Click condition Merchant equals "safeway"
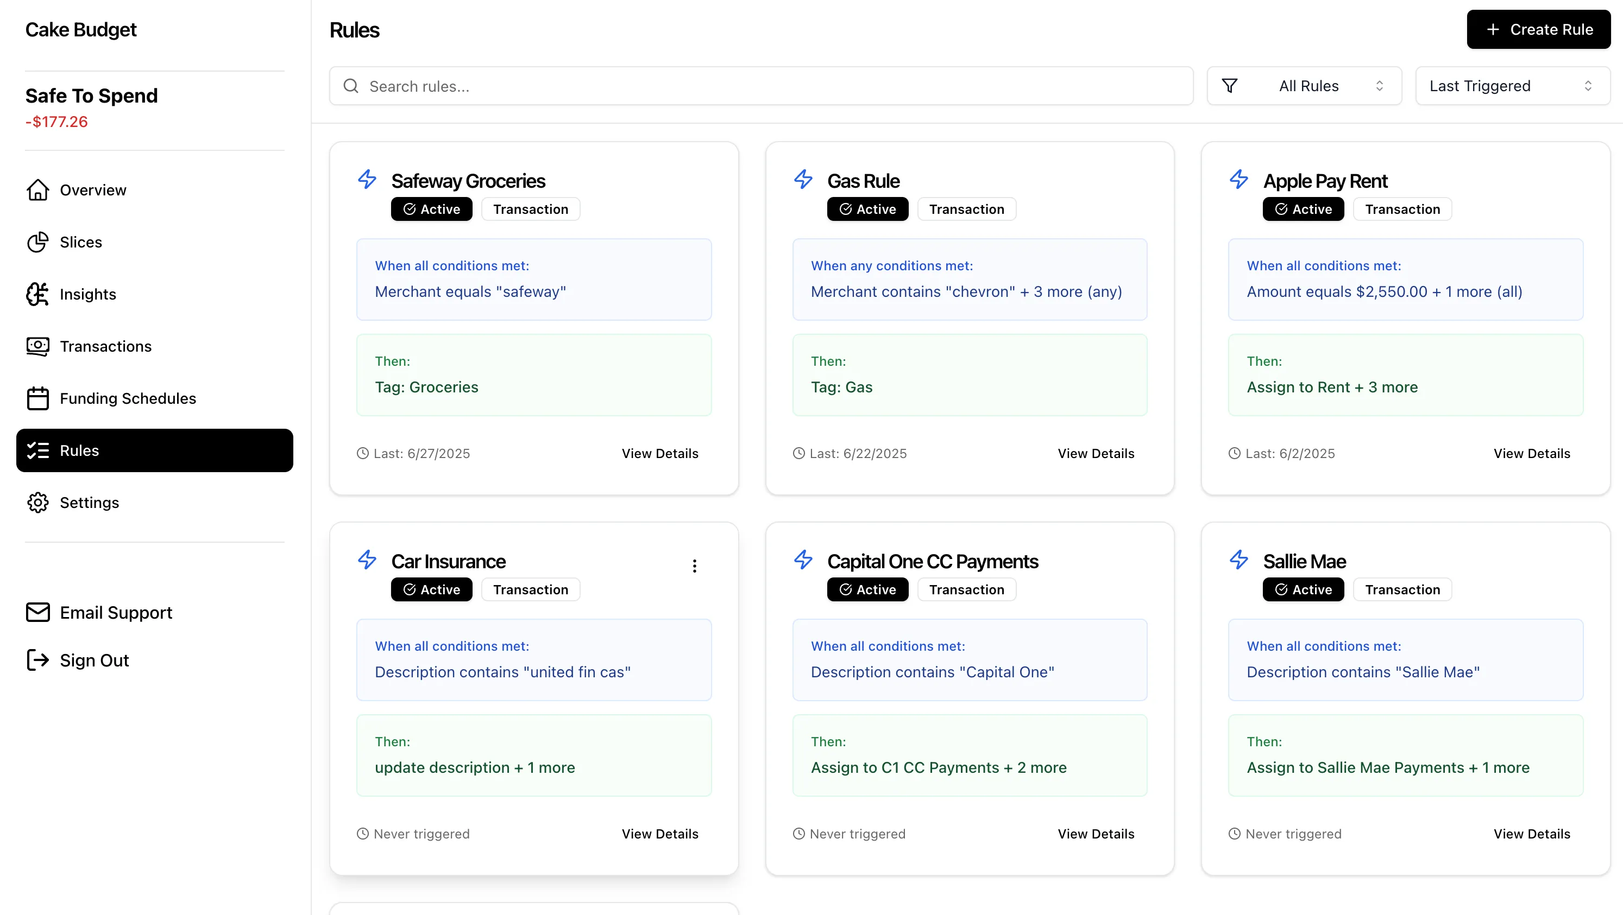 click(470, 291)
